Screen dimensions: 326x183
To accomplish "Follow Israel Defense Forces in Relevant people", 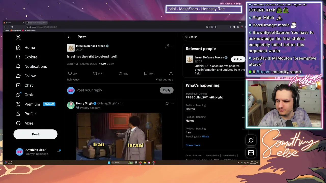I will [x=238, y=59].
